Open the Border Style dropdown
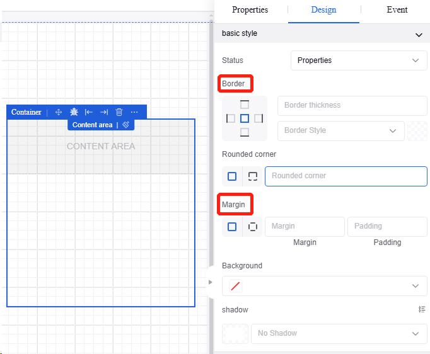Viewport: 430px width, 354px height. click(x=340, y=130)
